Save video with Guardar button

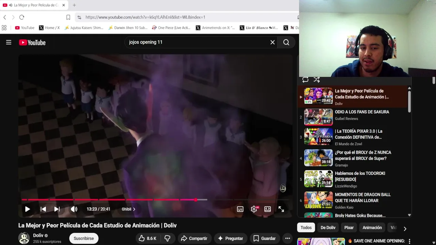click(265, 239)
